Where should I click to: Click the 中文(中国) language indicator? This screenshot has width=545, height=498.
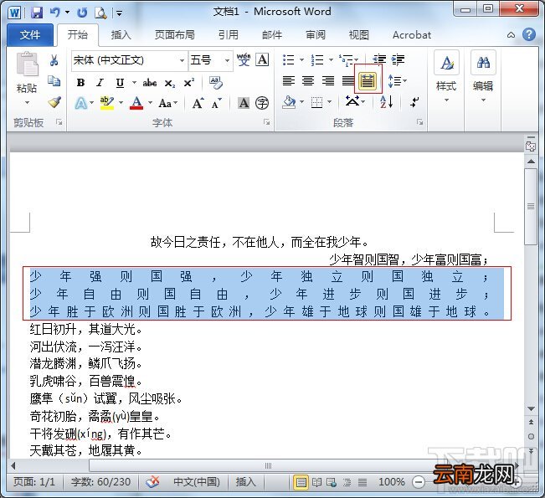(x=197, y=481)
